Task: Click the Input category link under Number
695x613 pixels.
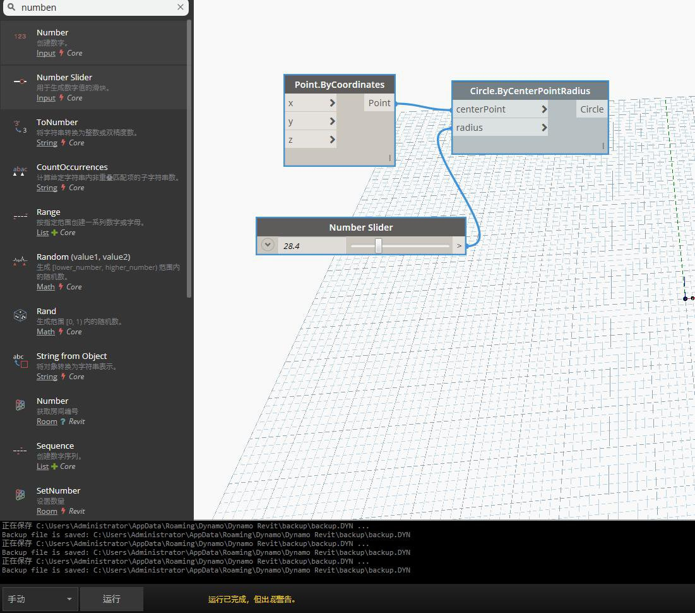Action: click(46, 53)
